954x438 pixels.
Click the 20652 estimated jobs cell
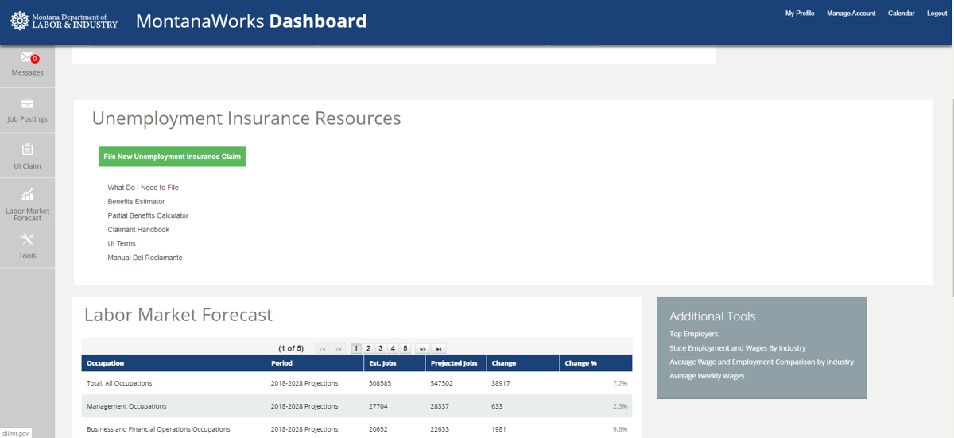tap(378, 429)
